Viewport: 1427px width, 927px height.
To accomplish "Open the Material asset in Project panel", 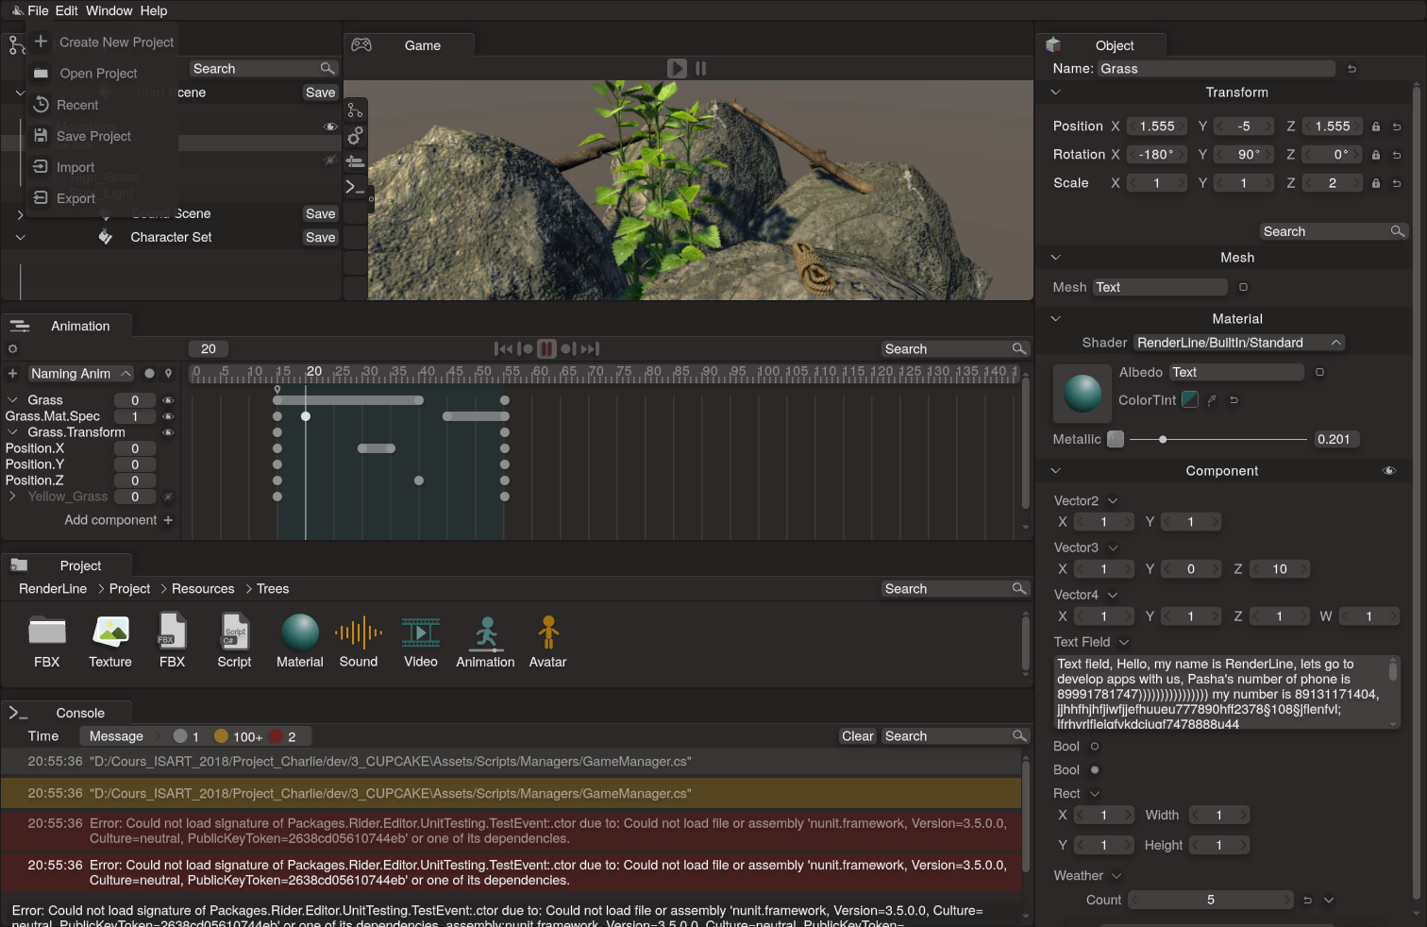I will [x=300, y=632].
